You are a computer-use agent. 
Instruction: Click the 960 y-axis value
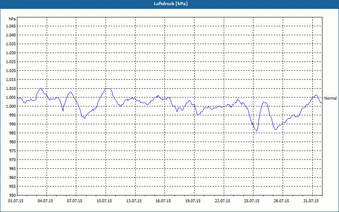(x=13, y=178)
